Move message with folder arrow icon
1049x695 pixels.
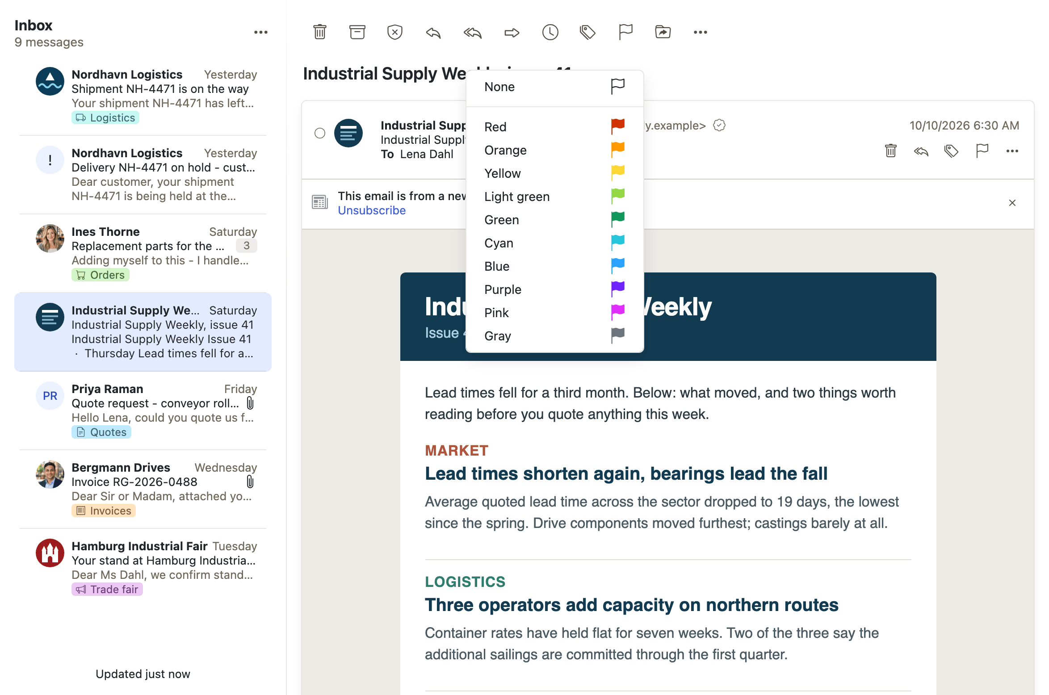click(x=663, y=32)
